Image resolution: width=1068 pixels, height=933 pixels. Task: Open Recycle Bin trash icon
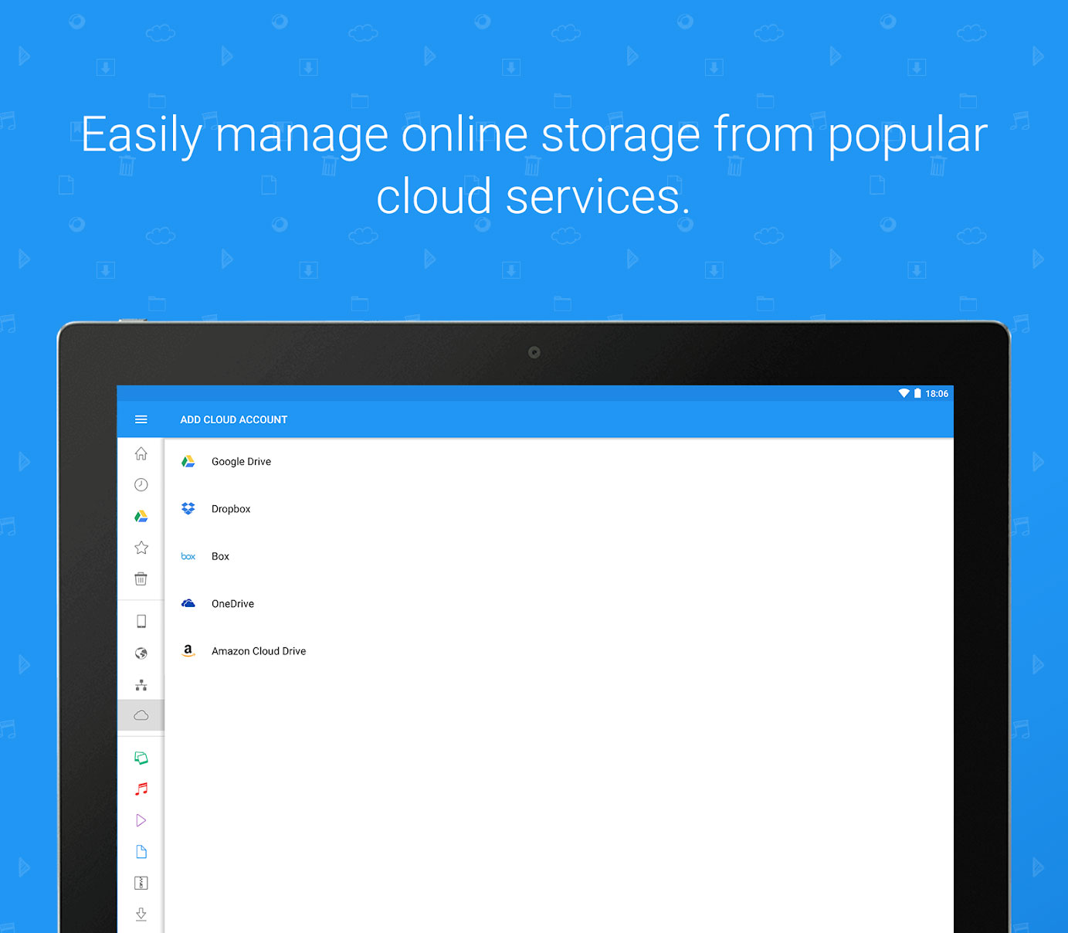(x=141, y=579)
